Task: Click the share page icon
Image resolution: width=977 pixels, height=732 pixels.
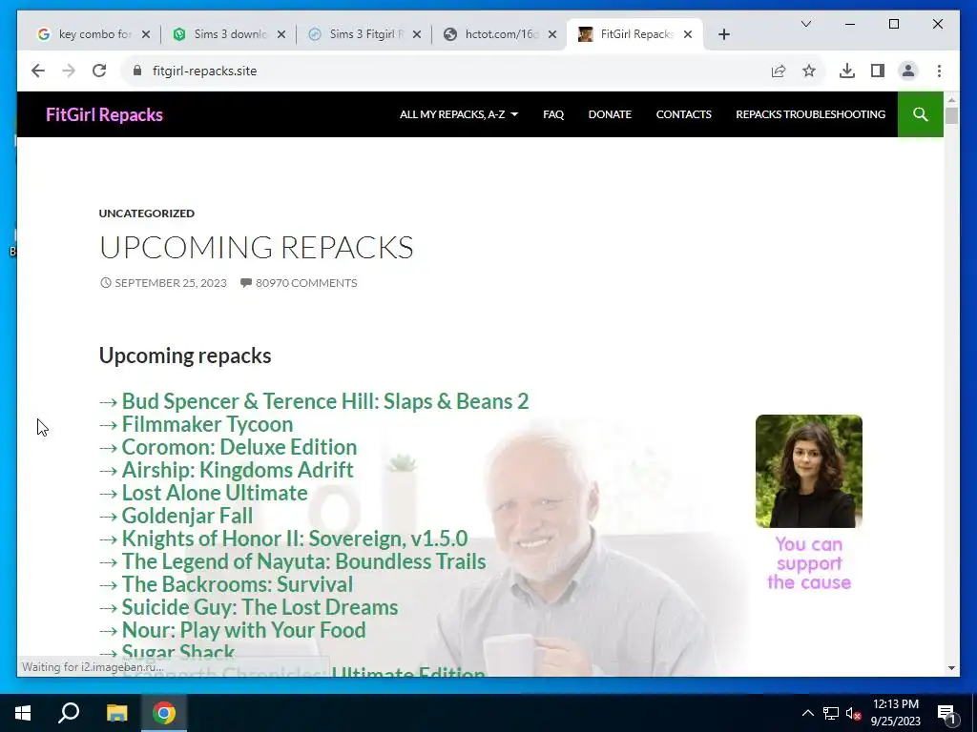Action: click(x=779, y=71)
